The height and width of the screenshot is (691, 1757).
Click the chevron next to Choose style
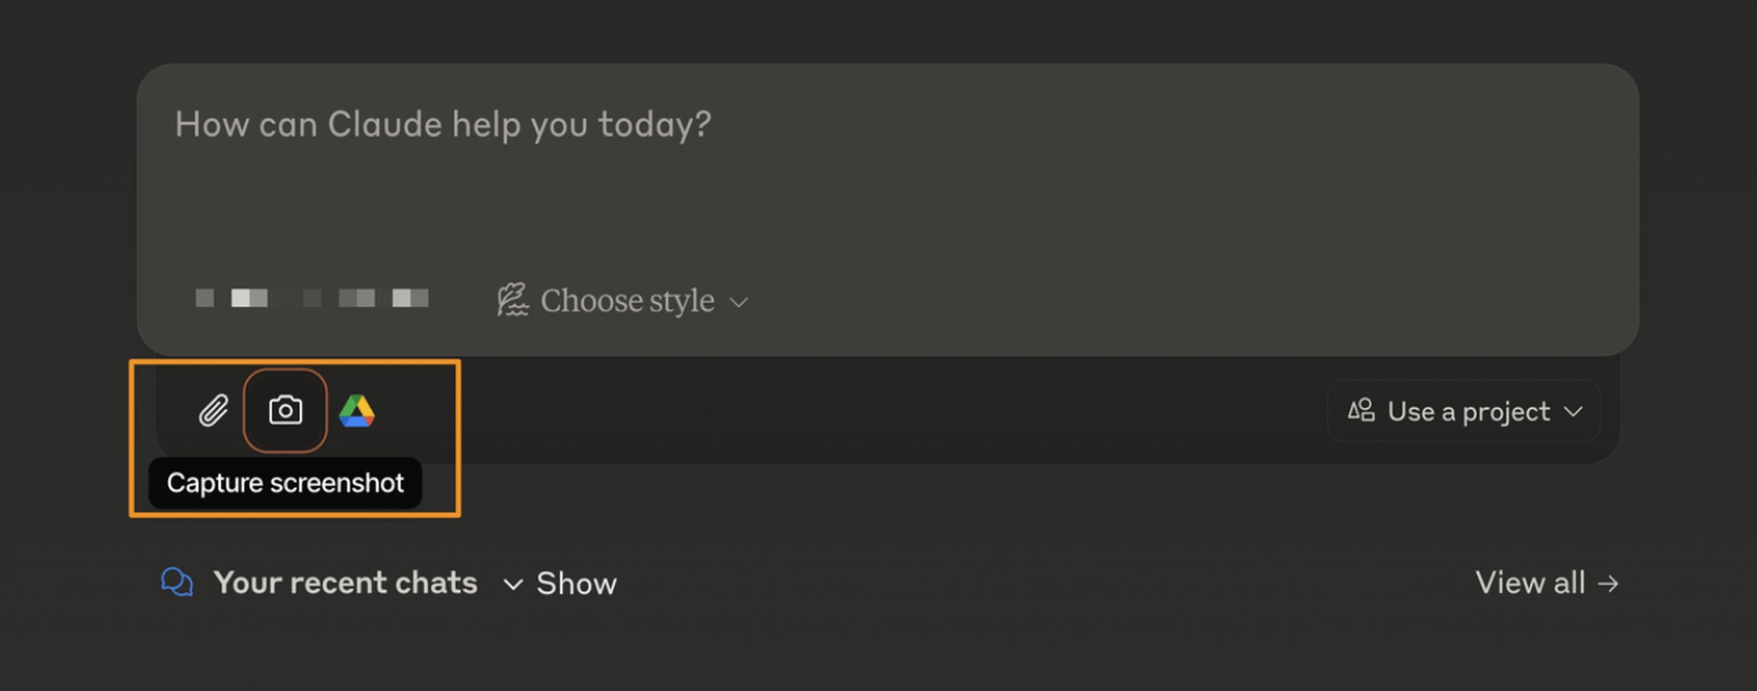(x=738, y=303)
